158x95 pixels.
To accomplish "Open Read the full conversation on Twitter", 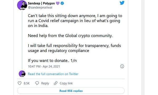I will (x=53, y=74).
